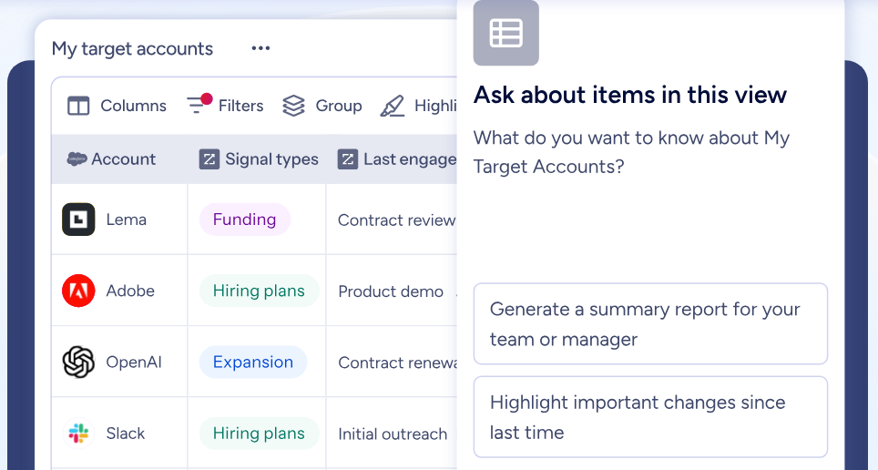Select Highlight important changes since last time
Viewport: 878px width, 470px height.
650,417
